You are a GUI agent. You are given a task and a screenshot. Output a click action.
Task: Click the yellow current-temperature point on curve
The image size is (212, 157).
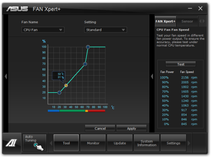66,85
